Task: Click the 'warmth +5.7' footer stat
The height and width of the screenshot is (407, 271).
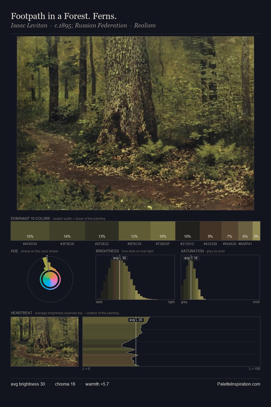Action: click(x=97, y=384)
